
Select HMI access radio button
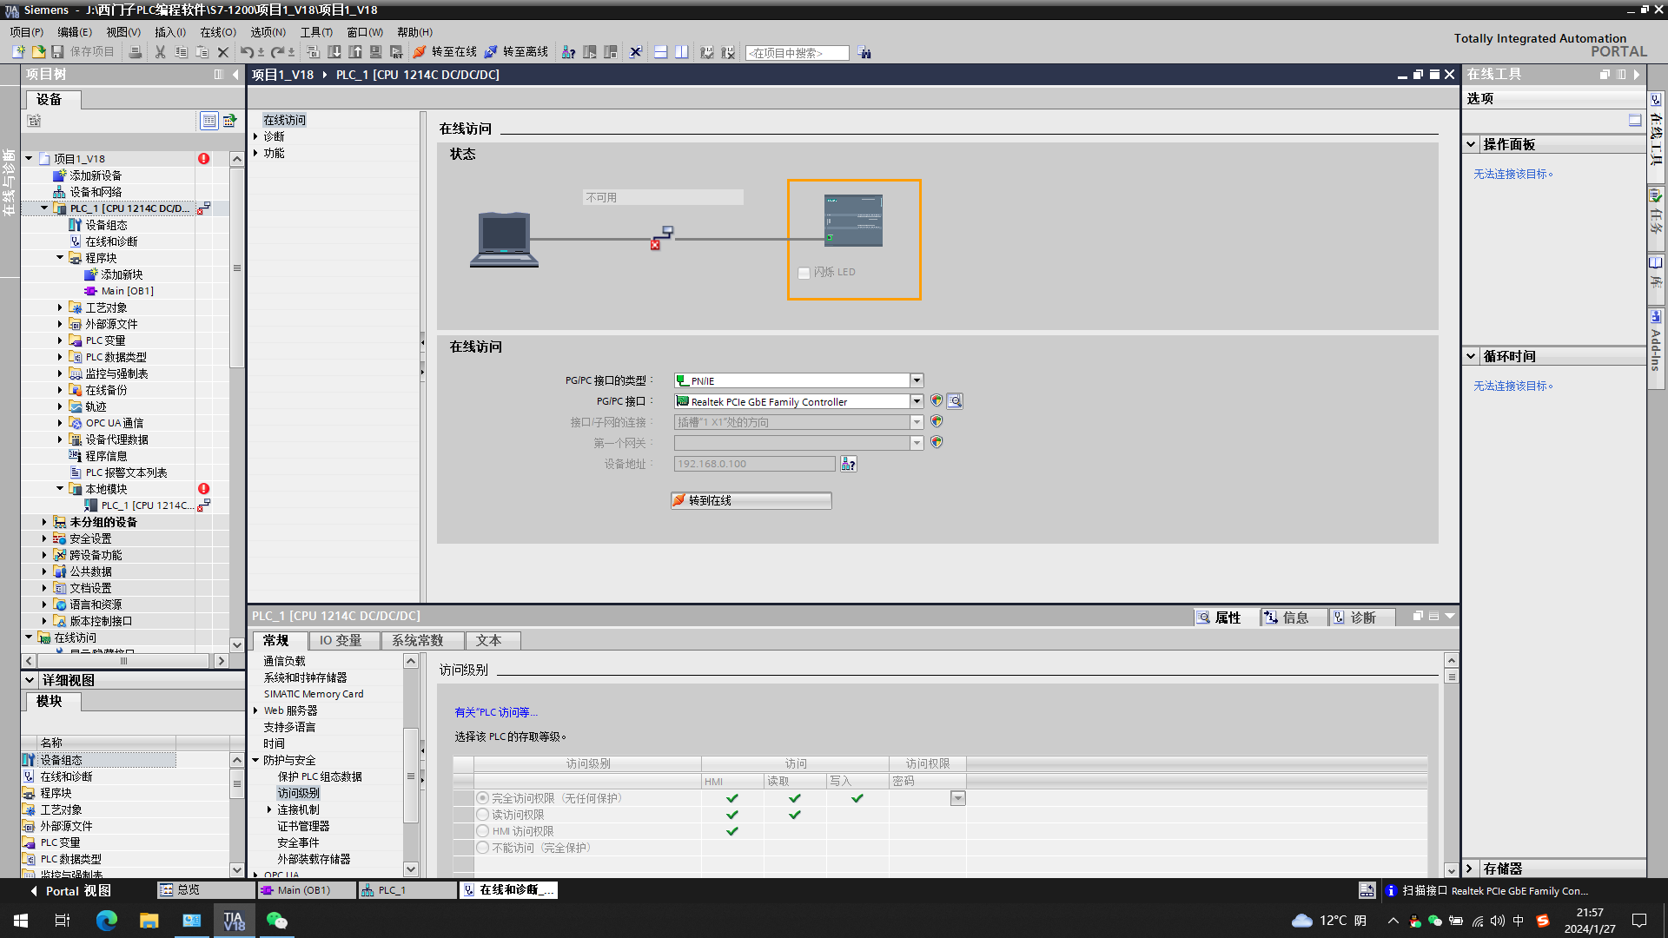coord(483,831)
